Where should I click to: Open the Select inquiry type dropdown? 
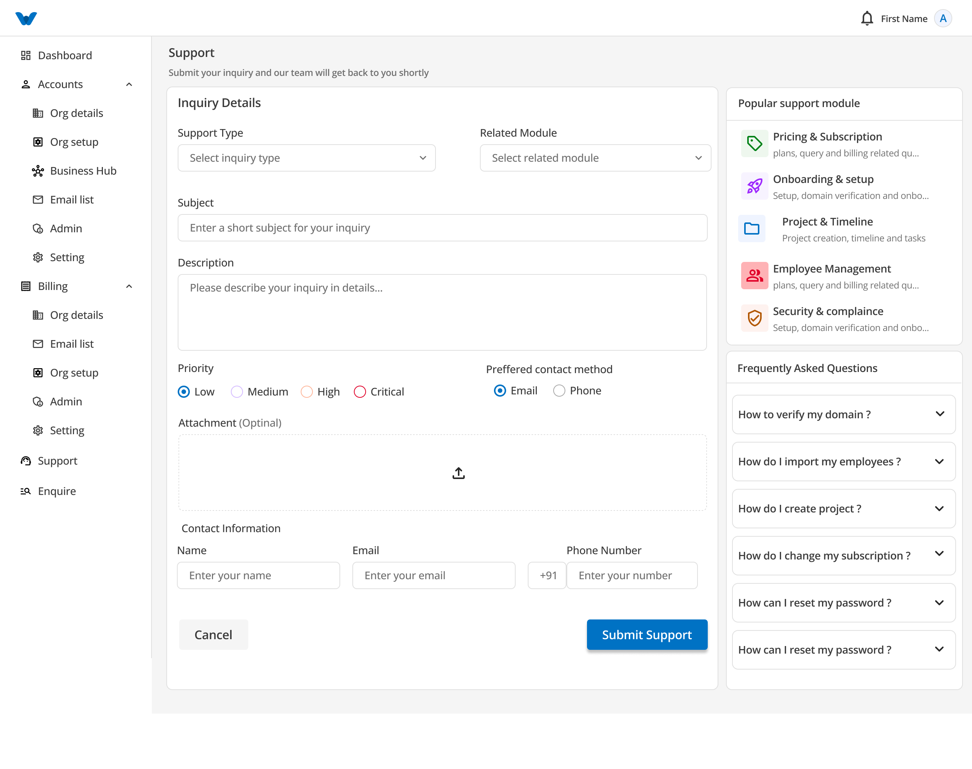coord(306,158)
